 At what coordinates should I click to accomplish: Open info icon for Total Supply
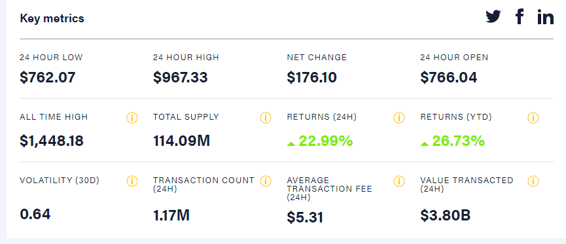[x=265, y=118]
